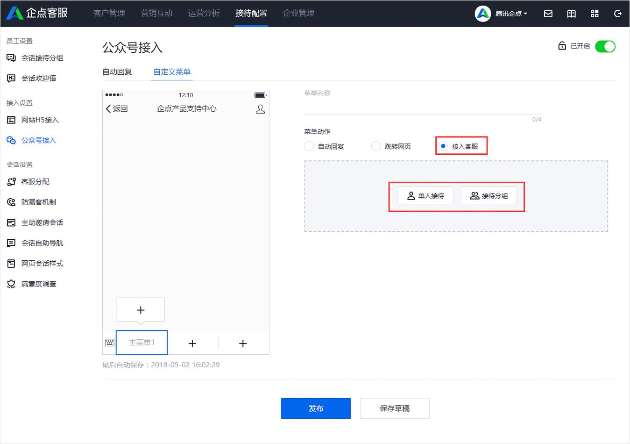This screenshot has width=630, height=444.
Task: Click the 单人接待 button
Action: pyautogui.click(x=425, y=196)
